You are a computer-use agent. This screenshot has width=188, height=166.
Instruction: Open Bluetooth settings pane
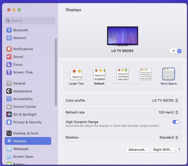click(x=28, y=30)
